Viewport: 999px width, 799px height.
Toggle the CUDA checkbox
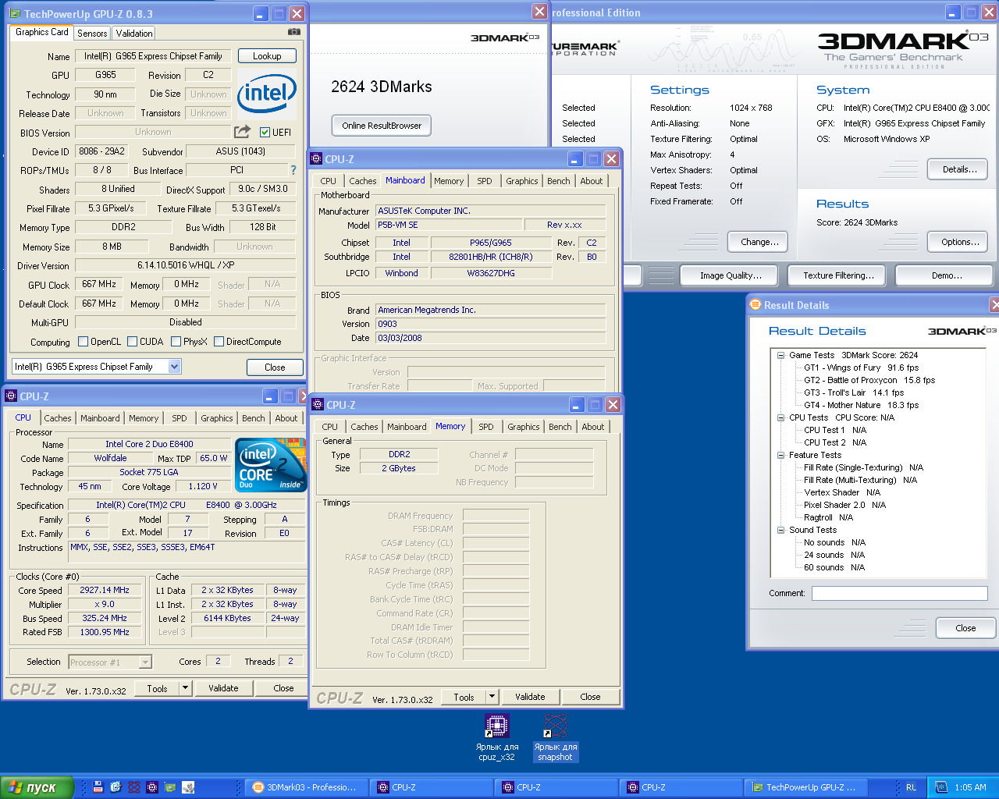point(133,341)
